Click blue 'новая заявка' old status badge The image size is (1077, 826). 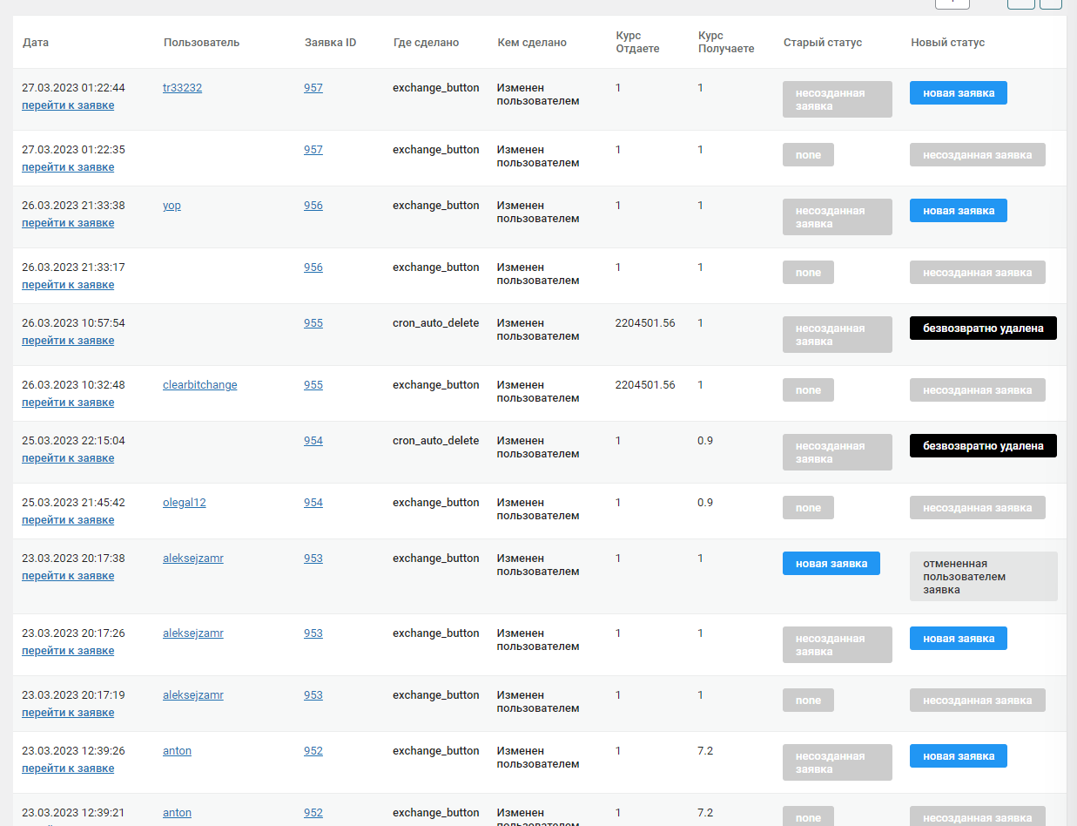[831, 564]
